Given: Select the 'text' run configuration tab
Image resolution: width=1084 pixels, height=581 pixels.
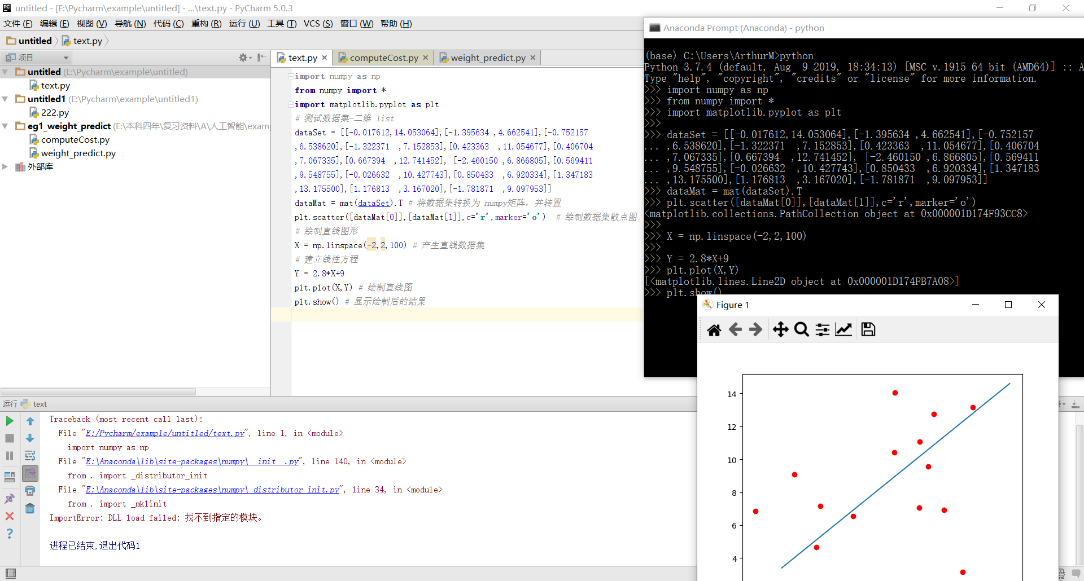Looking at the screenshot, I should point(34,404).
